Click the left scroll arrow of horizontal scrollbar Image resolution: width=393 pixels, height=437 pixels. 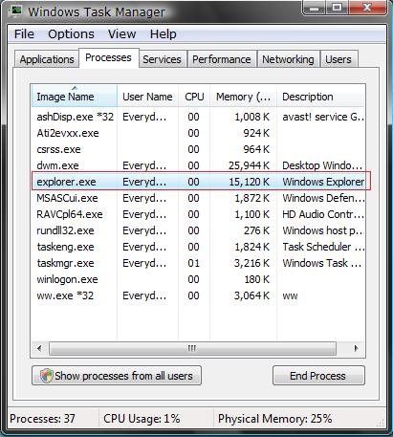point(39,348)
